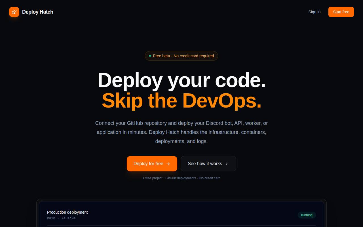Screen dimensions: 363x227
Task: Click the Free beta no credit card badge
Action: [181, 56]
